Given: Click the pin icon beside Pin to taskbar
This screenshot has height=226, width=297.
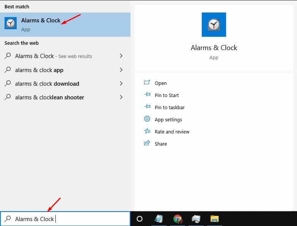Looking at the screenshot, I should [147, 107].
